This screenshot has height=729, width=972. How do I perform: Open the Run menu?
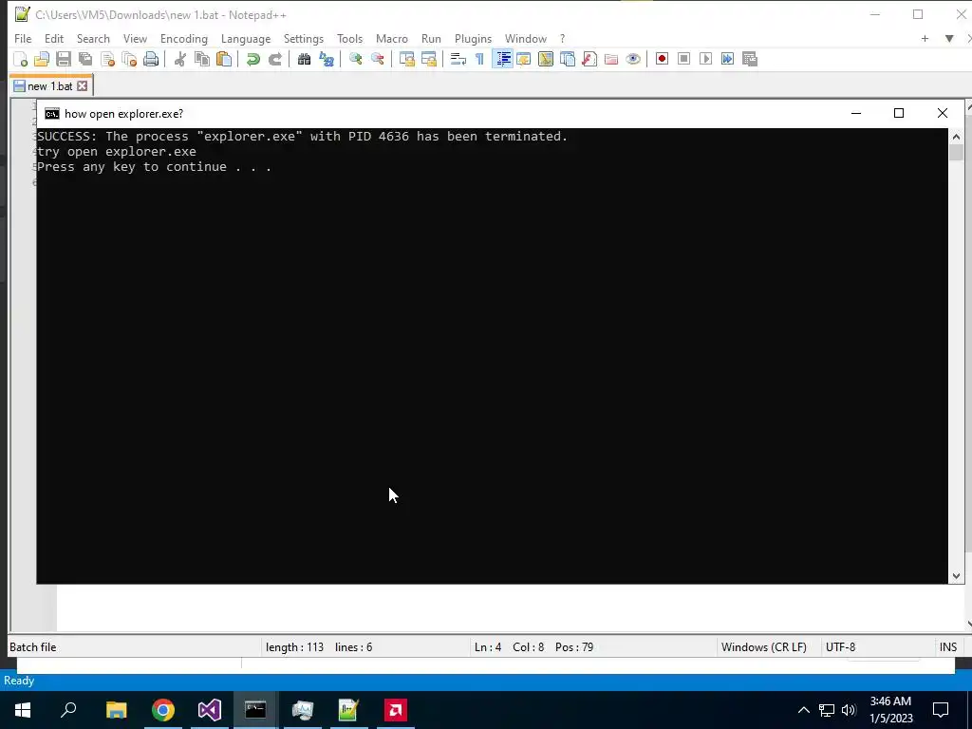coord(431,38)
